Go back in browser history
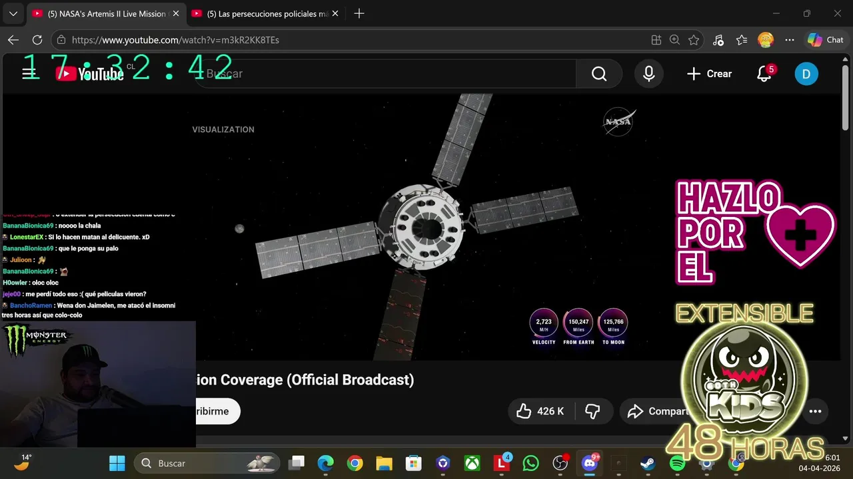 point(13,40)
